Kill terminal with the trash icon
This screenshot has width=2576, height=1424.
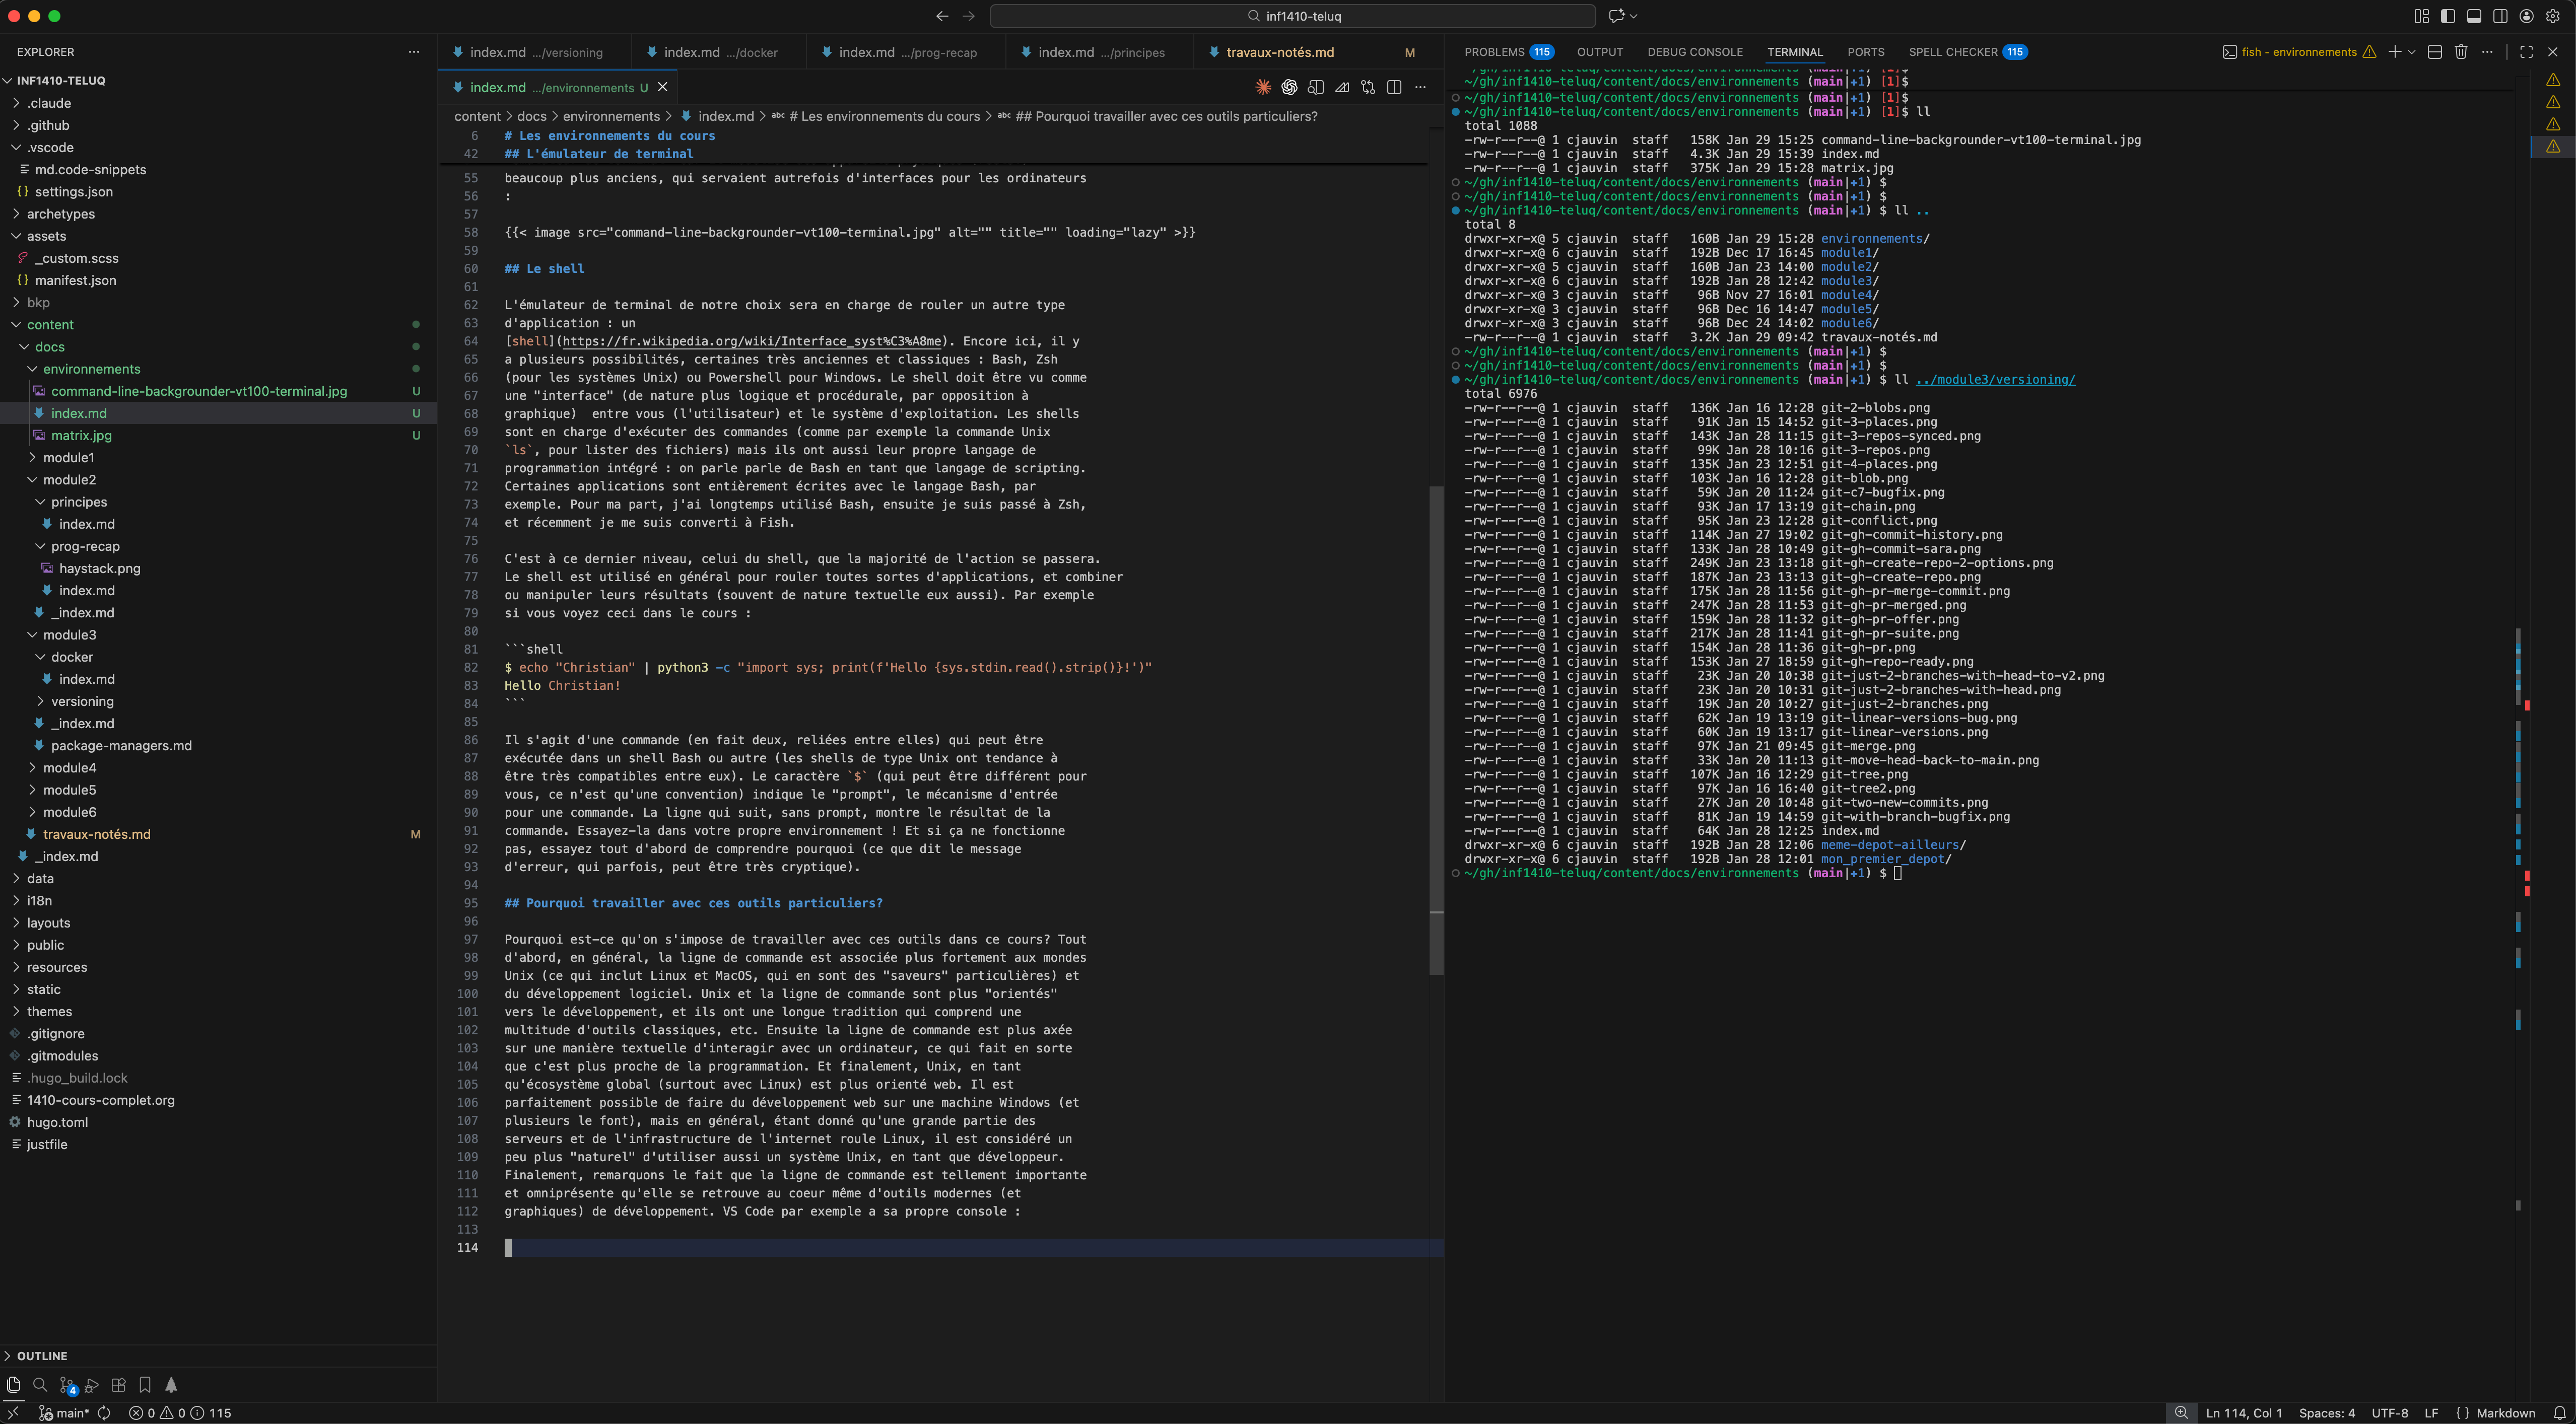click(2461, 52)
